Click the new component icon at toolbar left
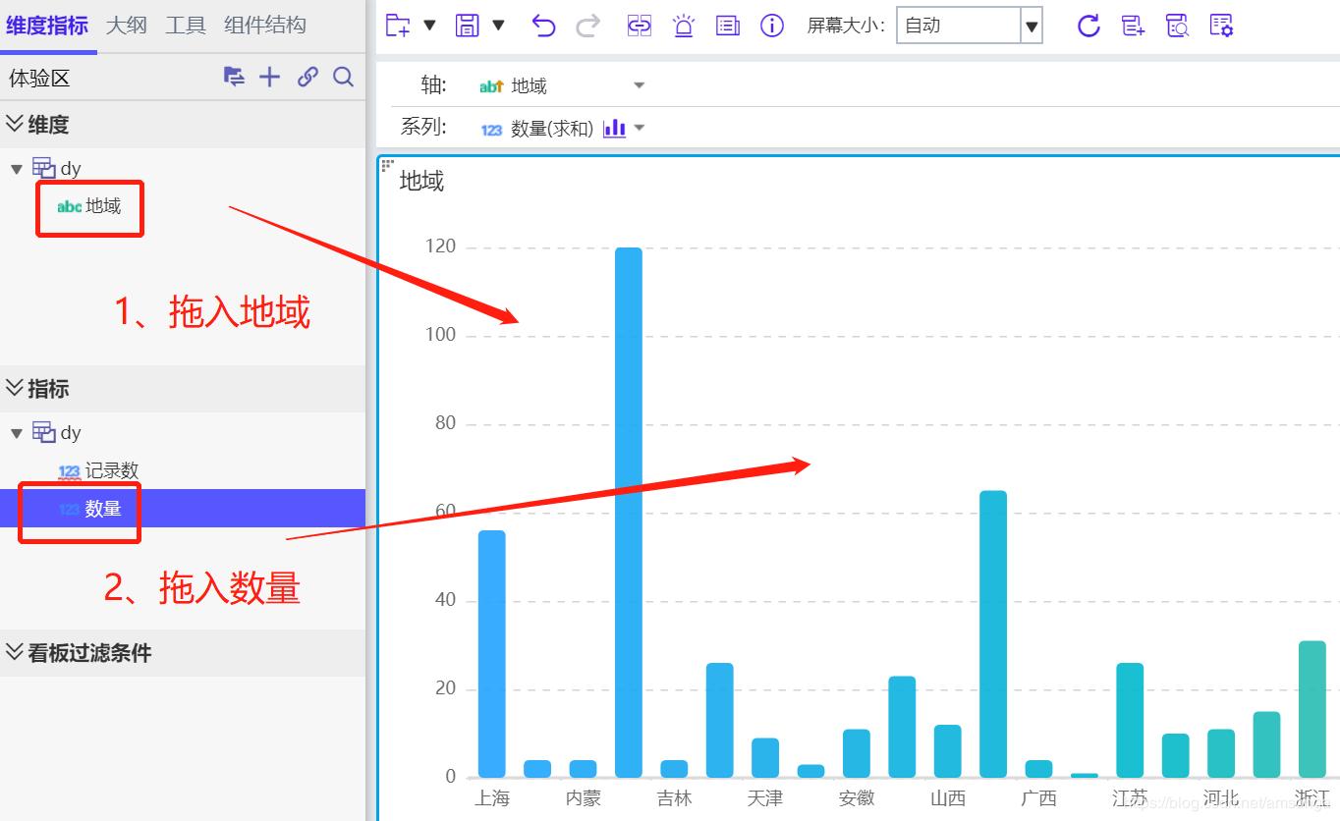The height and width of the screenshot is (821, 1340). 399,26
